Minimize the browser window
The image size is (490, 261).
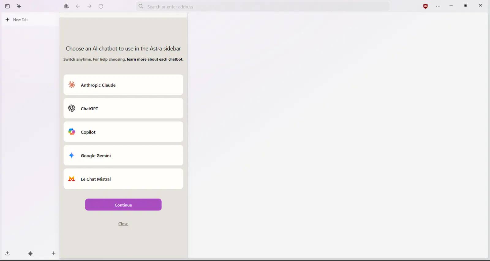click(451, 6)
